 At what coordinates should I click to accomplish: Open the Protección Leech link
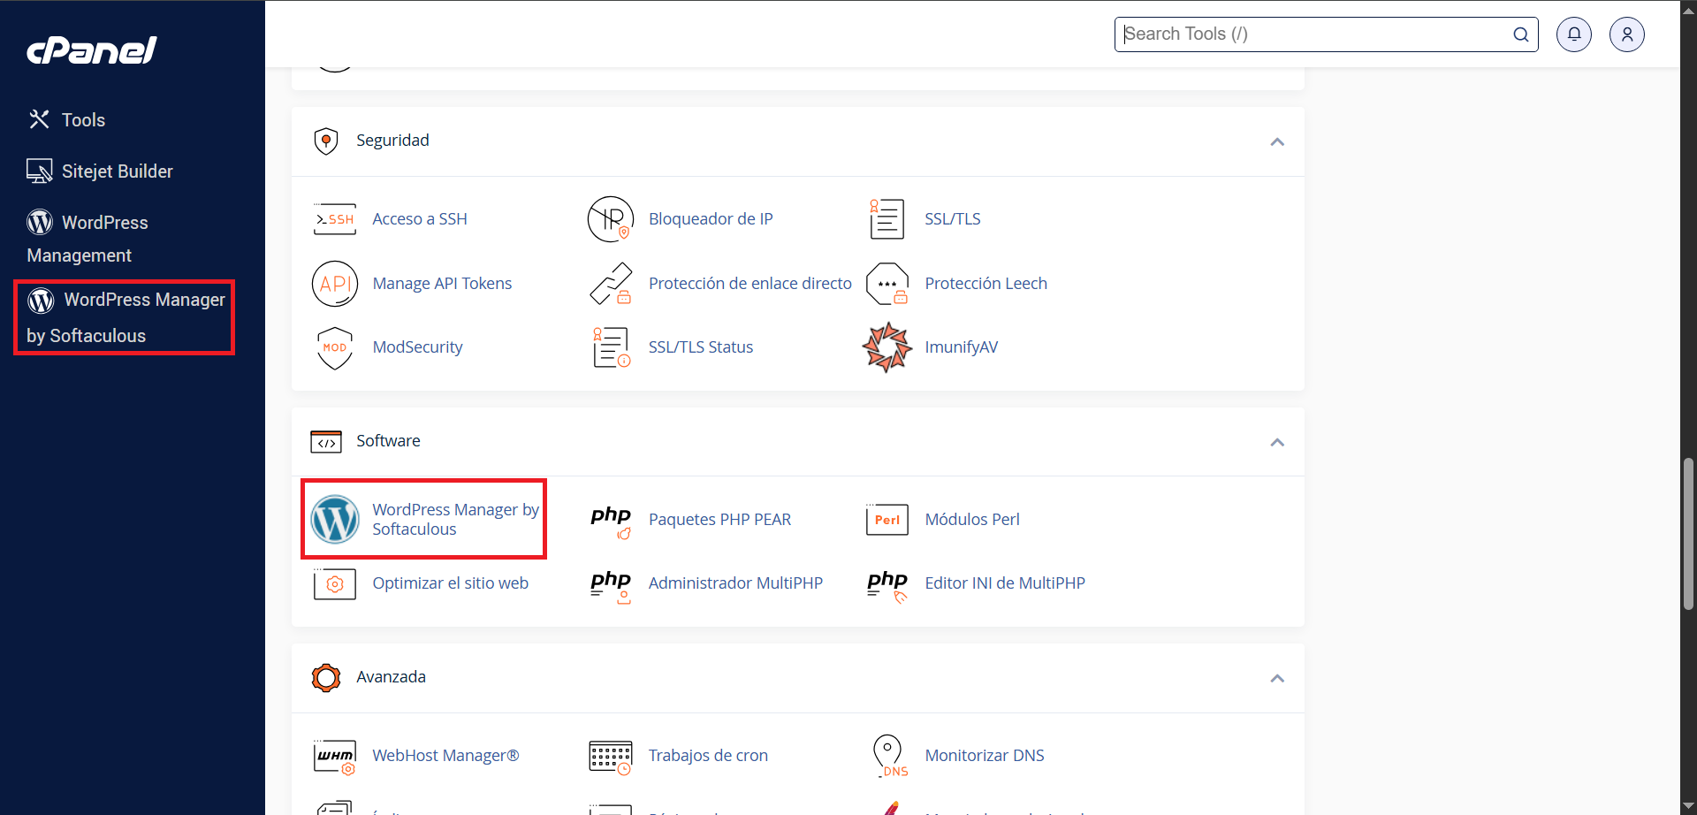(x=986, y=284)
